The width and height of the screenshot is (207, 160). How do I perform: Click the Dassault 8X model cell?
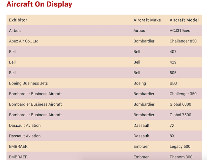pos(172,136)
